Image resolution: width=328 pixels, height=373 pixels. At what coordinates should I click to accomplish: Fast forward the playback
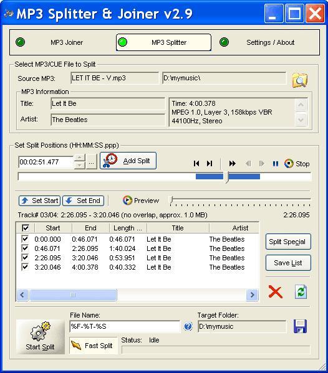pyautogui.click(x=232, y=163)
